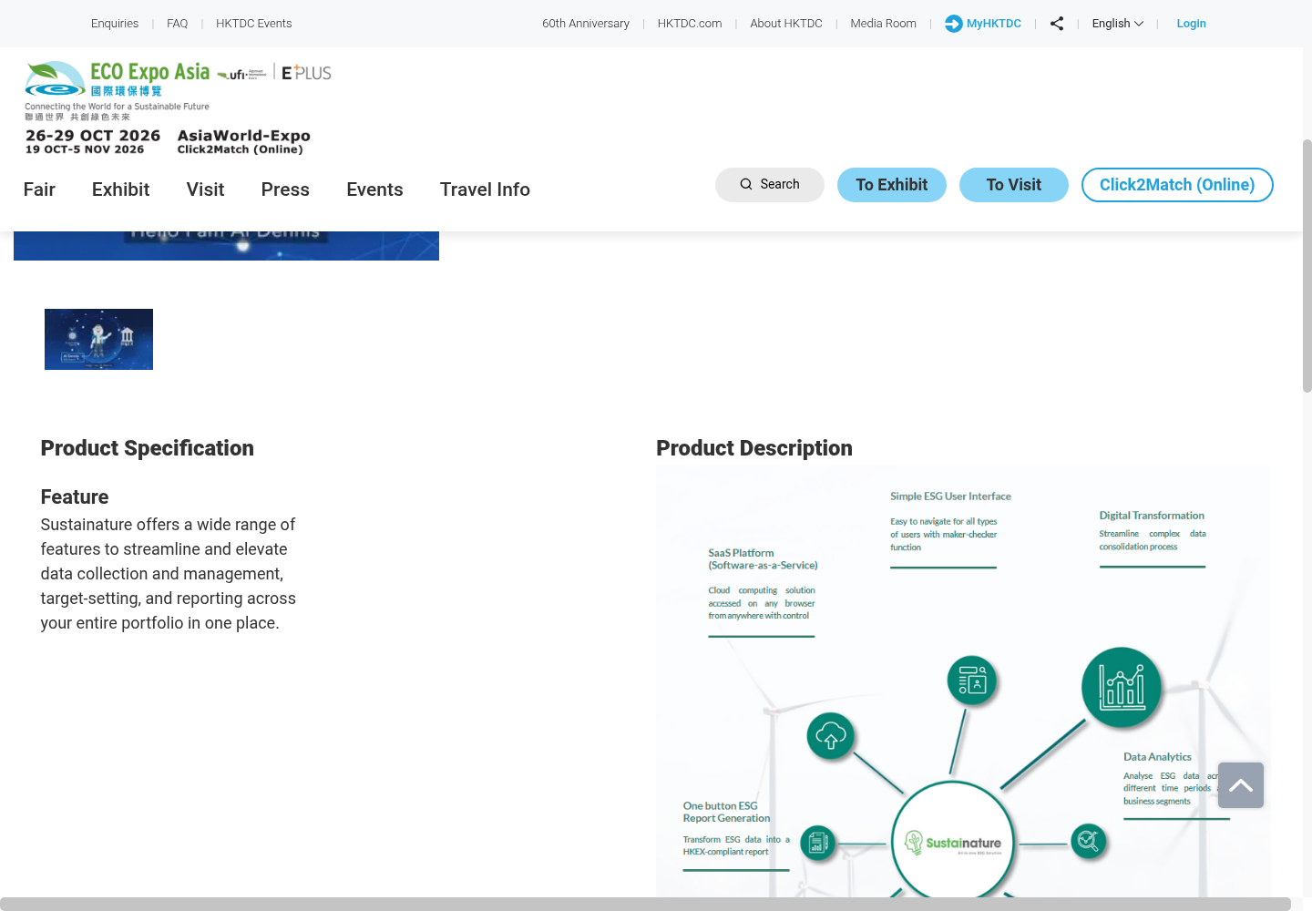
Task: Click the "AsiaWorld-Expo" venue text
Action: pos(244,136)
